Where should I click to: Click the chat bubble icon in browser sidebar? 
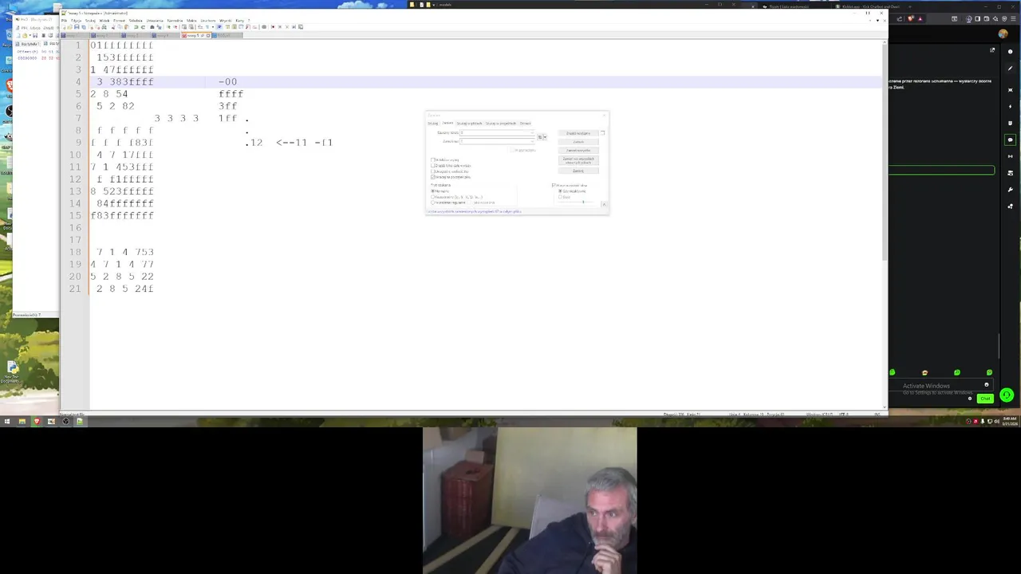[1010, 140]
